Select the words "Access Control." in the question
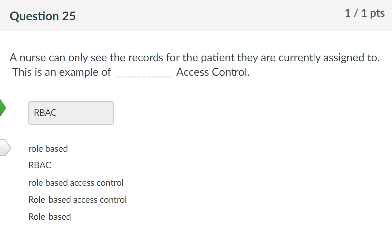Image resolution: width=392 pixels, height=238 pixels. point(213,72)
